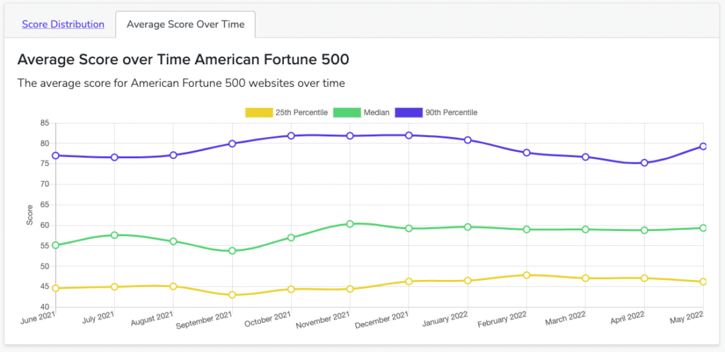Click the 90th Percentile point for July 2021

[x=114, y=158]
